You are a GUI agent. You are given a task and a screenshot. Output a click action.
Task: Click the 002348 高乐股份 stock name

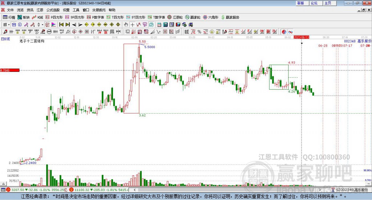pyautogui.click(x=357, y=41)
